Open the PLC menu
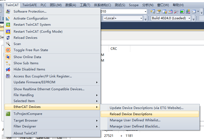 point(43,5)
